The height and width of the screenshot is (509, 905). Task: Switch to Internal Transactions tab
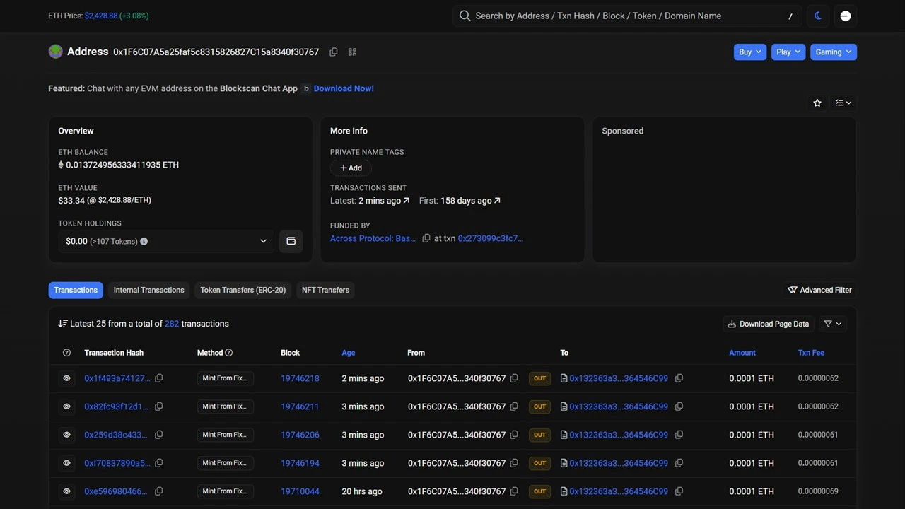[x=148, y=290]
